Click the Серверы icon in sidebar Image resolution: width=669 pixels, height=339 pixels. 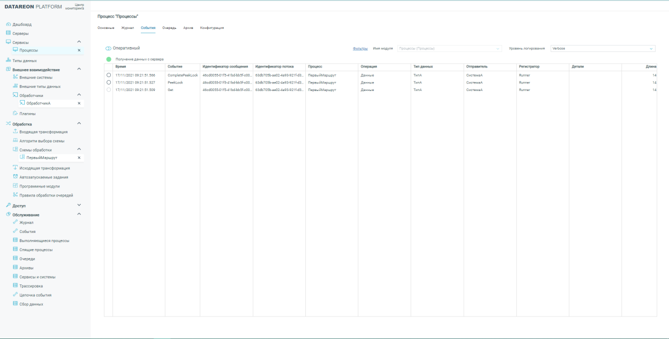8,33
